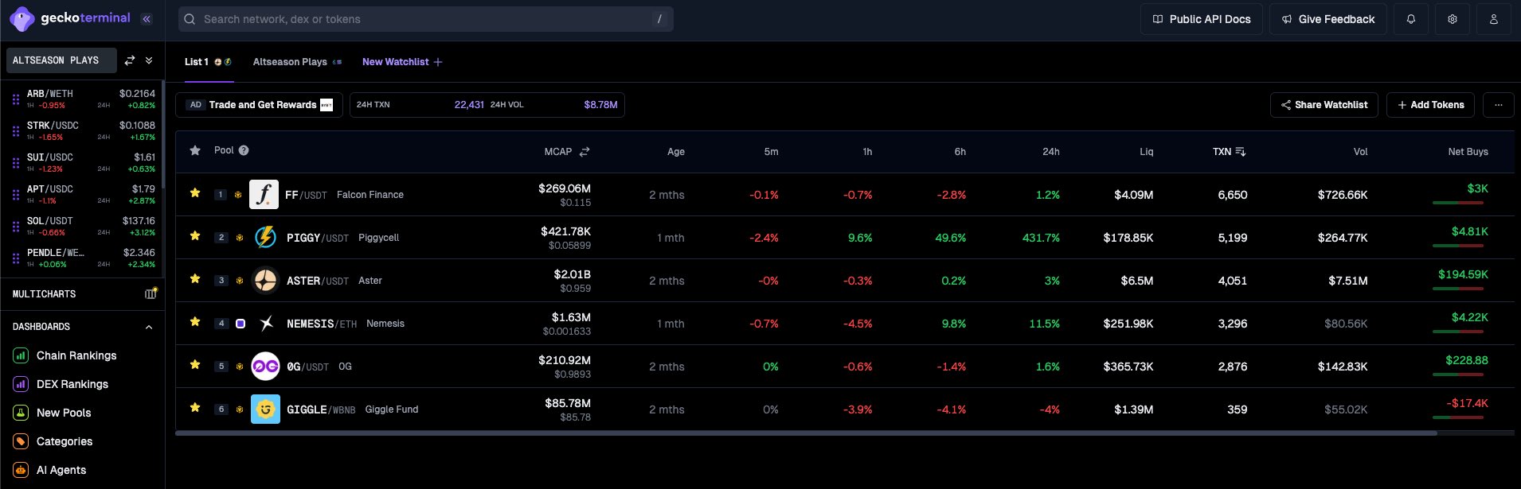
Task: Toggle favorite star on the ASTER/USDT row
Action: pyautogui.click(x=194, y=279)
